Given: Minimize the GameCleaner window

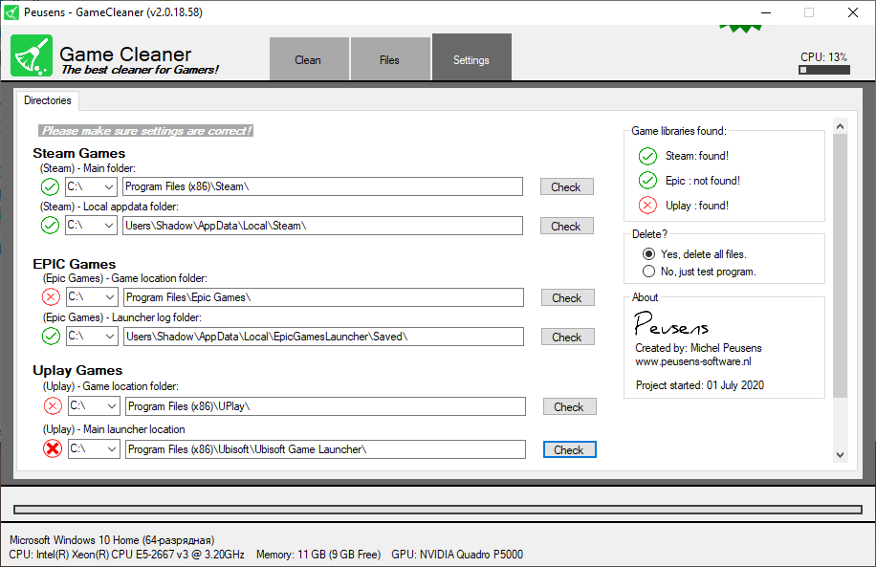Looking at the screenshot, I should [x=766, y=12].
